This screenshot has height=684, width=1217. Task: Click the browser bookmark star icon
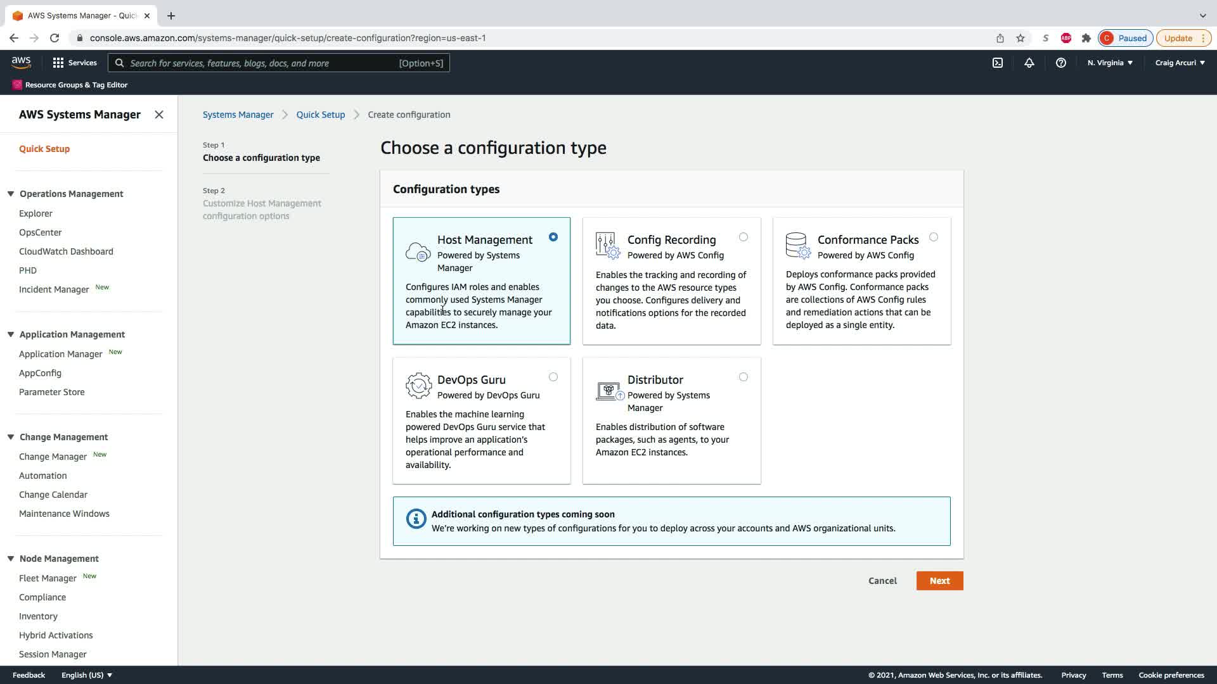pos(1021,38)
